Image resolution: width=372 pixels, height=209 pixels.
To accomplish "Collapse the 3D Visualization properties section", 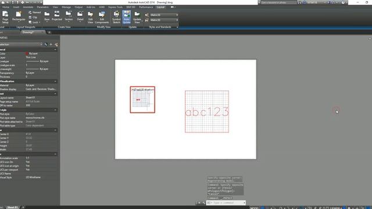I will [x=55, y=81].
